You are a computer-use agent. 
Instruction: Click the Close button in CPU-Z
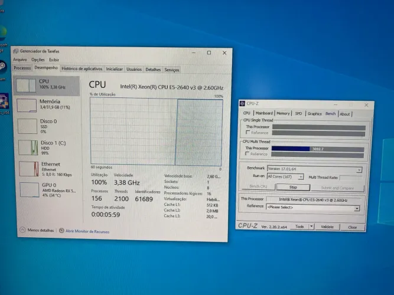(x=352, y=227)
